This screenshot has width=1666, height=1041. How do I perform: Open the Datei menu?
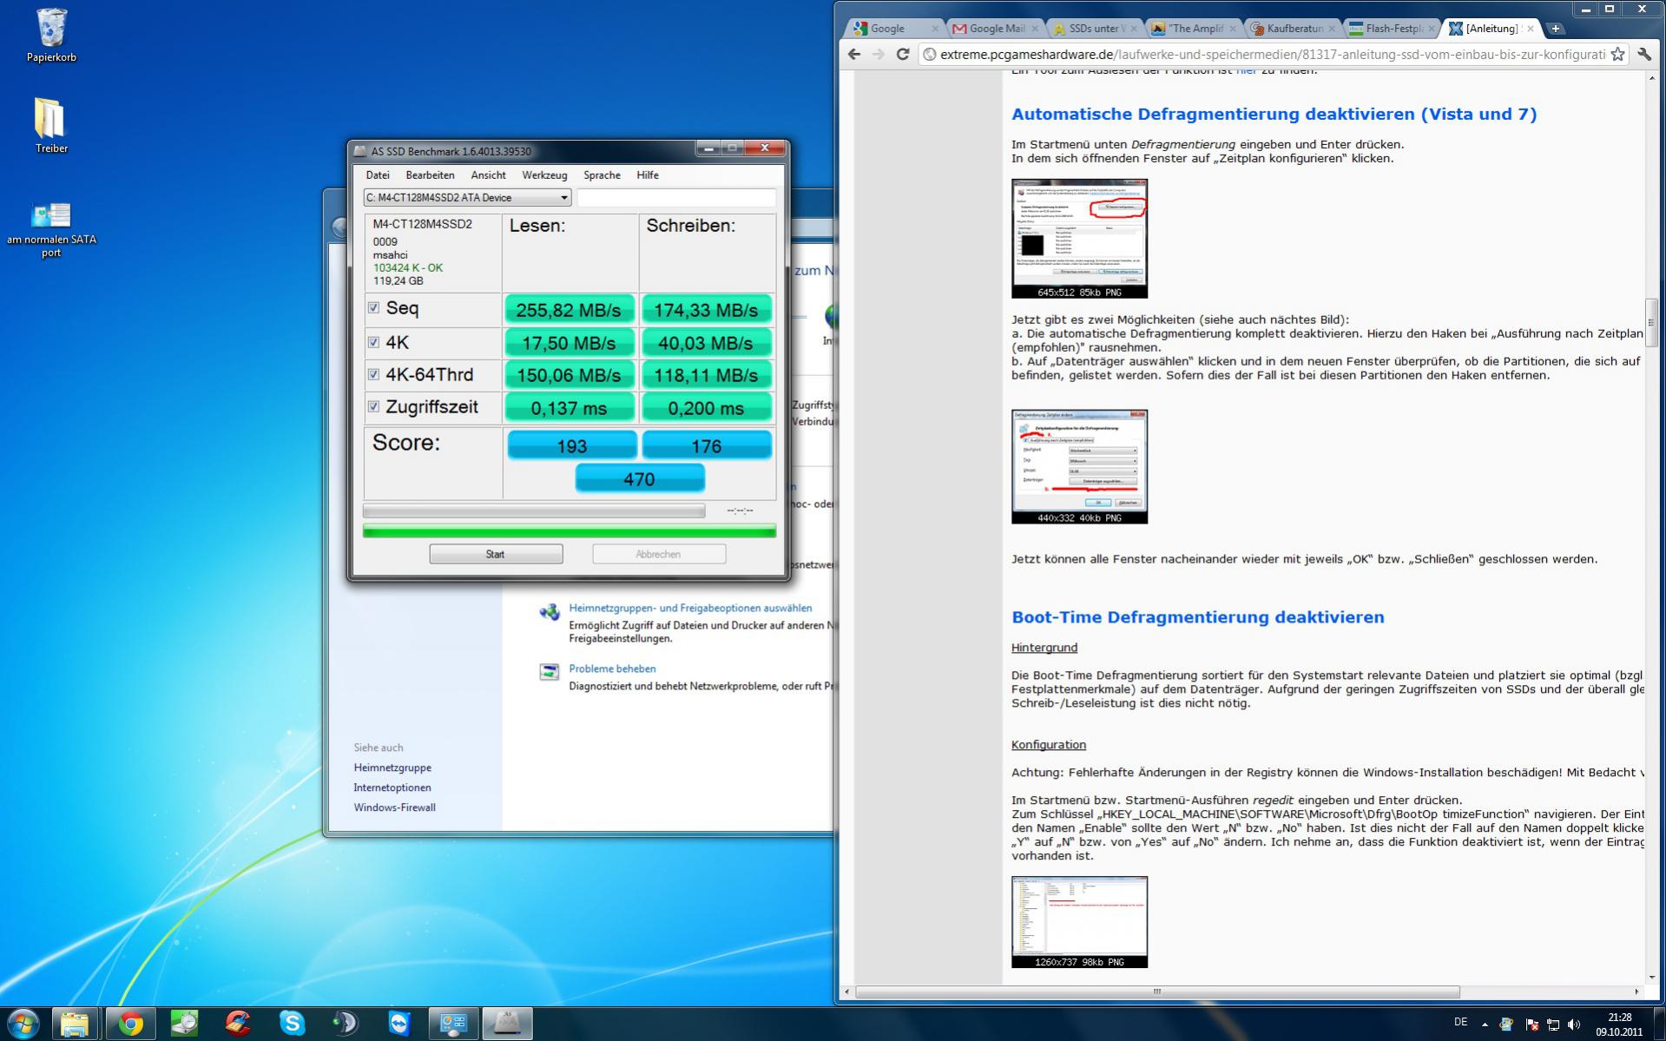pos(378,175)
